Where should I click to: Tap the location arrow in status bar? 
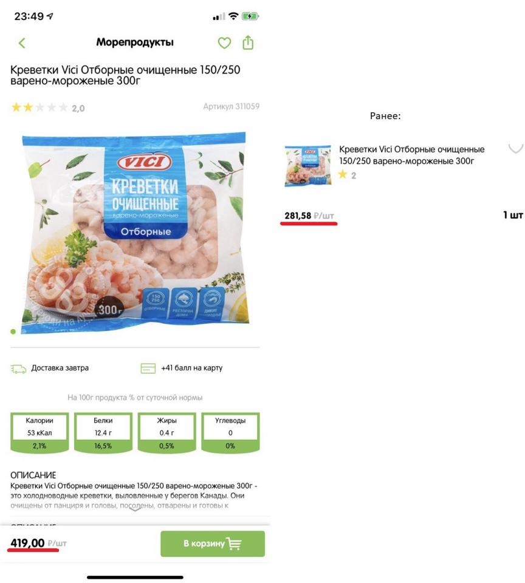click(50, 16)
